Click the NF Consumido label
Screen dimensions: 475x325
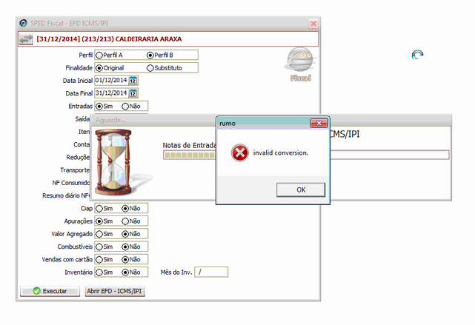click(x=71, y=183)
